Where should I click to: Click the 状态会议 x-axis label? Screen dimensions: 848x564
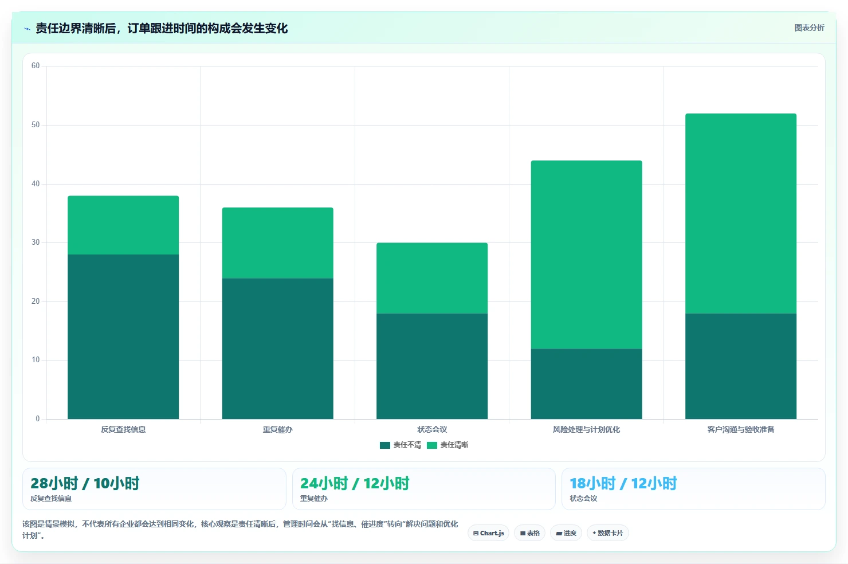(x=432, y=429)
